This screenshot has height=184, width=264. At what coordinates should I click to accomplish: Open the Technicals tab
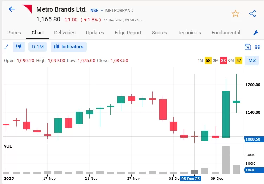pyautogui.click(x=189, y=33)
